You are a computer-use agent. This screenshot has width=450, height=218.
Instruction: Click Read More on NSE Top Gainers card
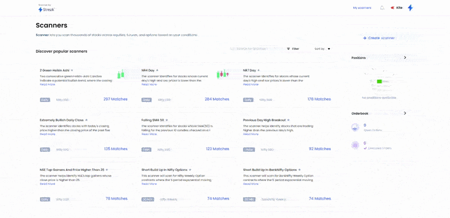tap(47, 184)
